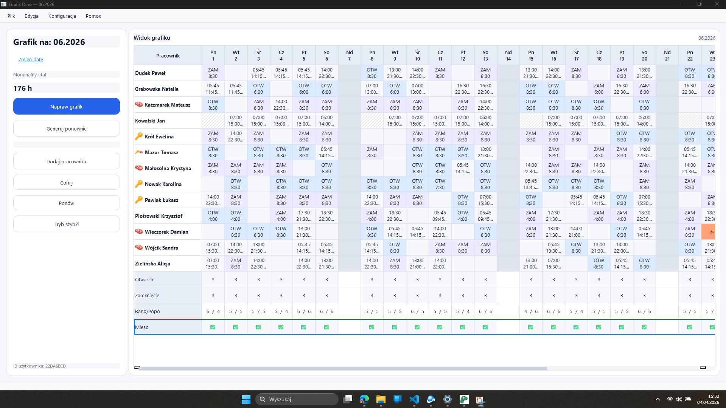The width and height of the screenshot is (726, 408).
Task: Open Snipping Tool from the taskbar
Action: click(480, 399)
